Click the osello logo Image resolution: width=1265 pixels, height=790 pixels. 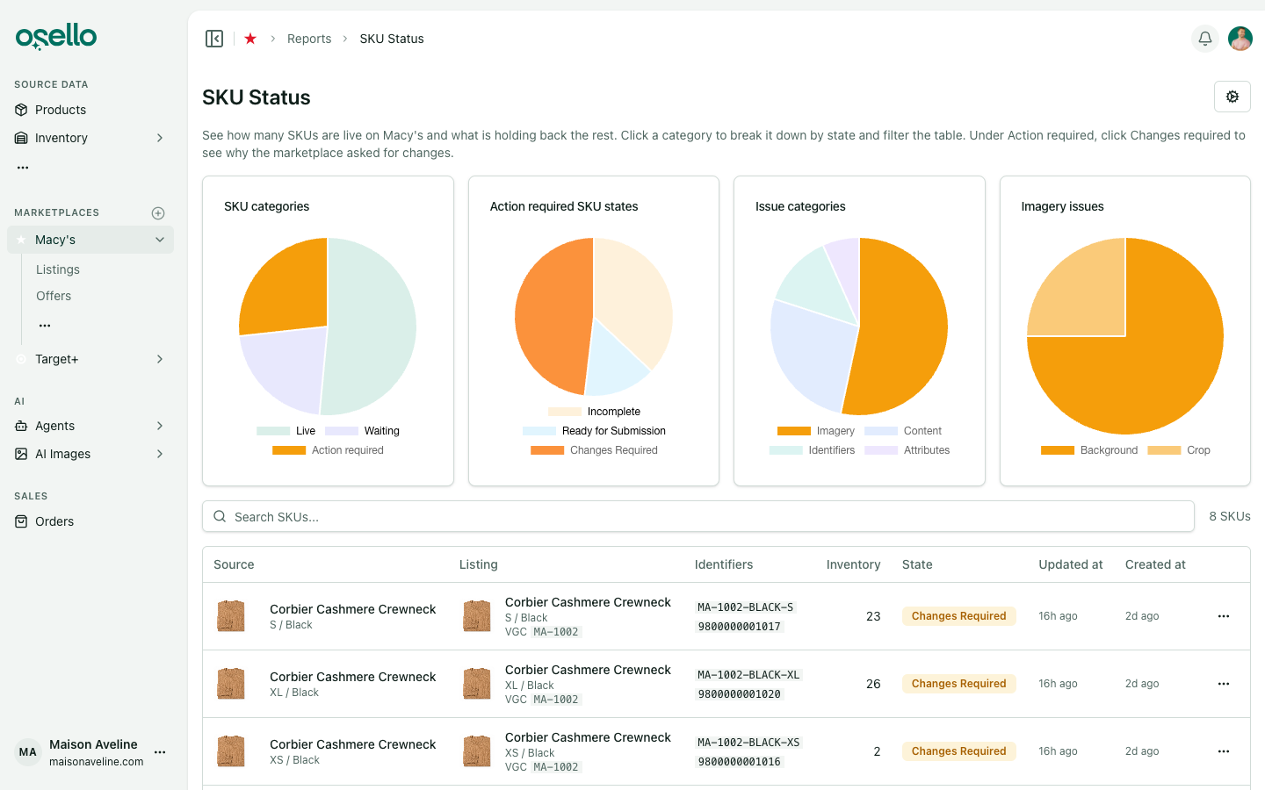56,37
